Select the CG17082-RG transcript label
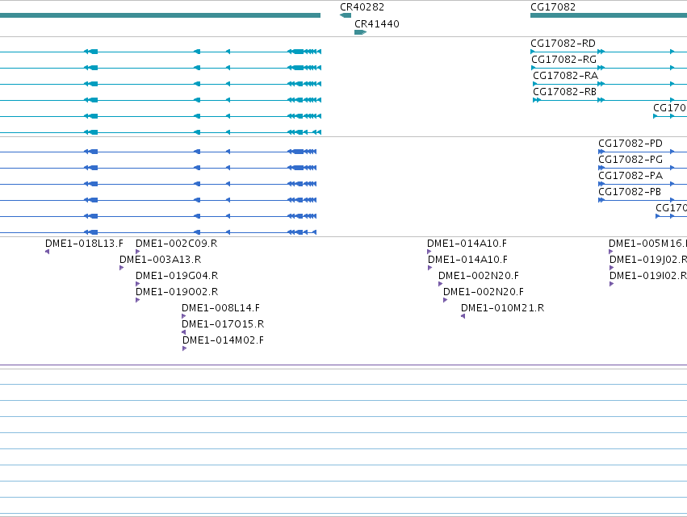 (x=563, y=60)
